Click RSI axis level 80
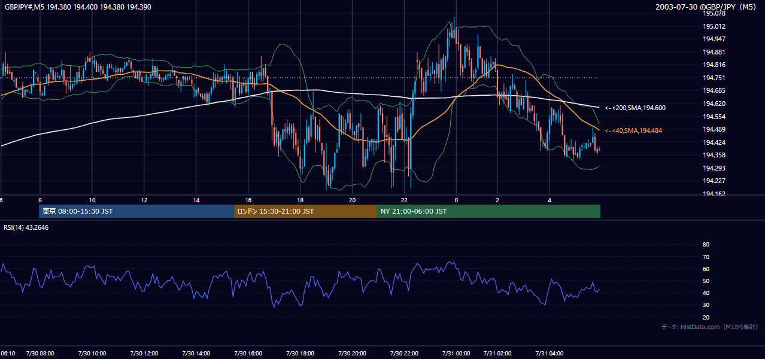 [706, 245]
